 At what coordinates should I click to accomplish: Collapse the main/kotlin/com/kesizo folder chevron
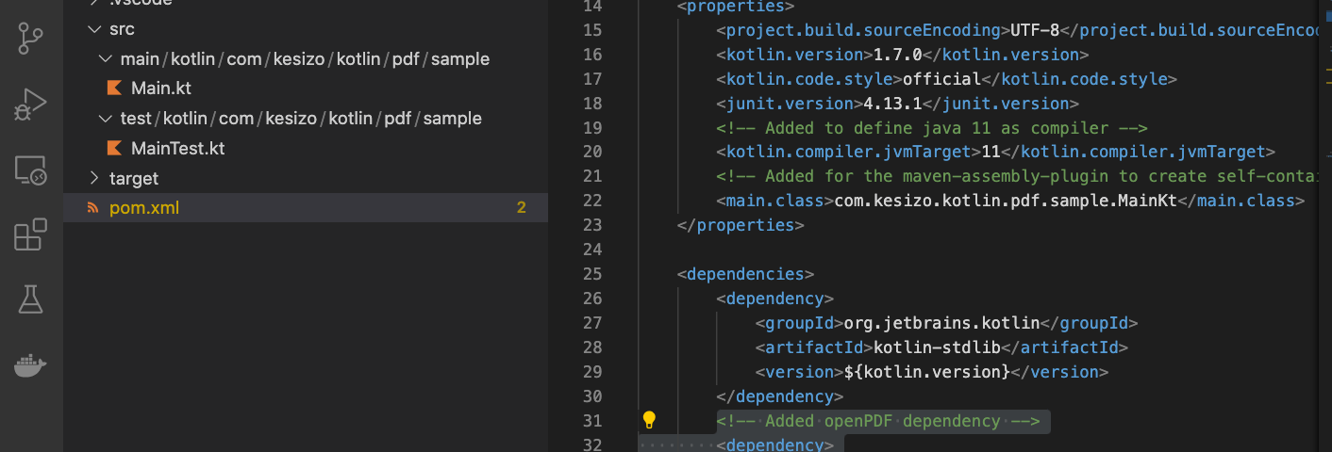105,59
